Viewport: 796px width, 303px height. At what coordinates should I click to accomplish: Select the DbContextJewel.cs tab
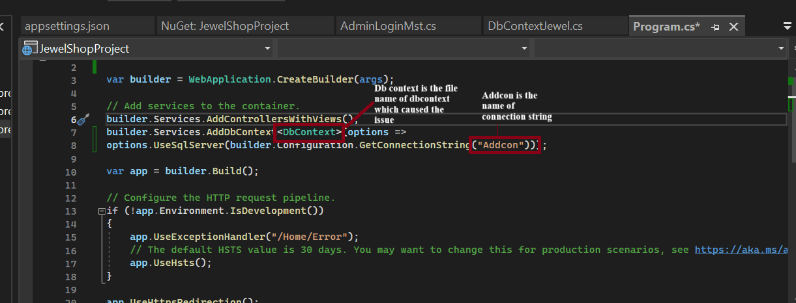[535, 26]
